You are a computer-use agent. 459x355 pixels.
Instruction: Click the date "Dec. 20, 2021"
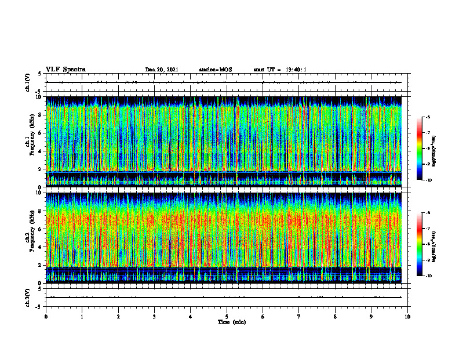tap(162, 70)
